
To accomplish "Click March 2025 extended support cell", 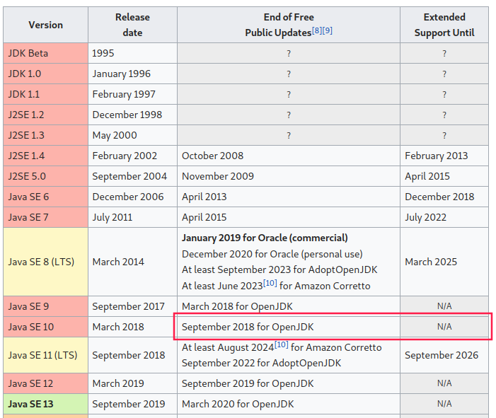I will (x=444, y=262).
